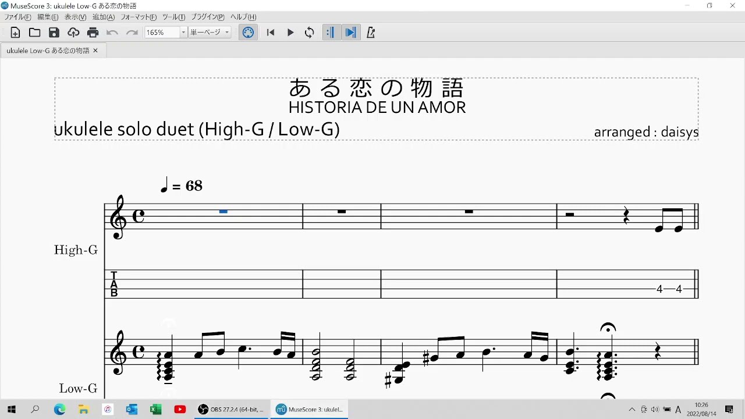Toggle the metronome icon

coord(371,33)
